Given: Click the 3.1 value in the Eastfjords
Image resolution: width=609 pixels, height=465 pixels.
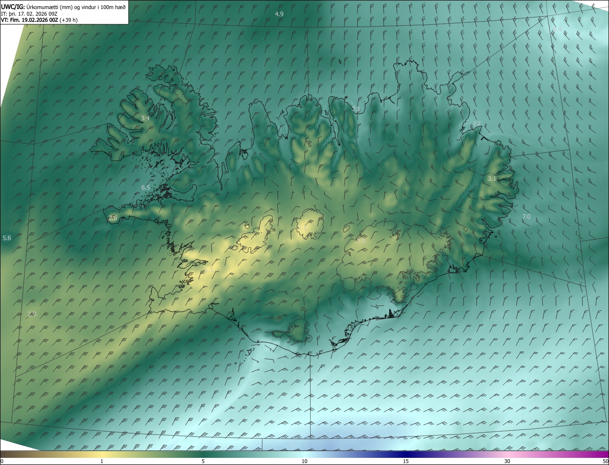Looking at the screenshot, I should (492, 178).
